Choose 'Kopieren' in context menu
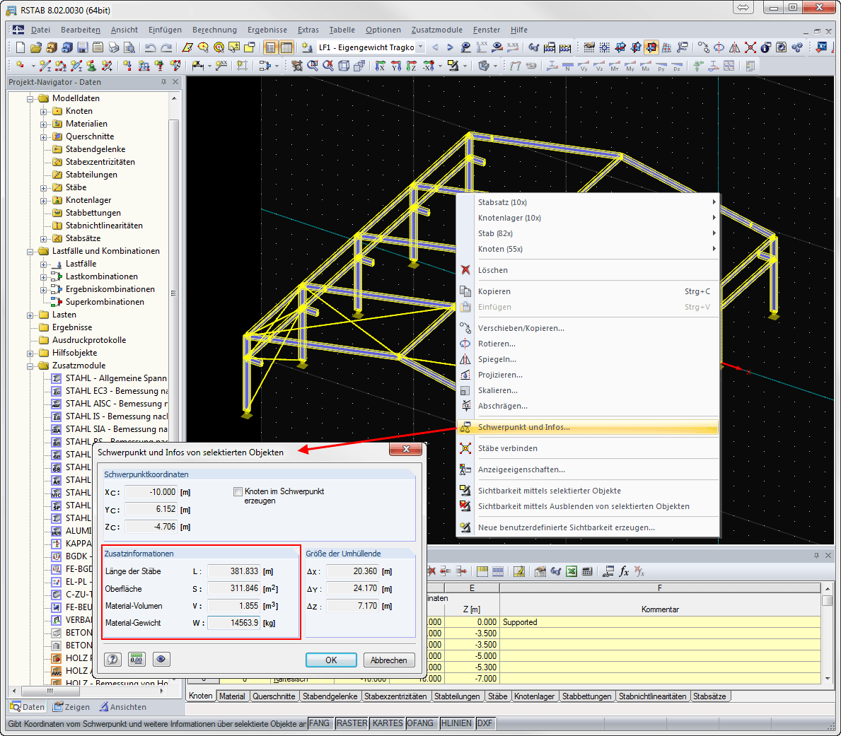Screen dimensions: 841x736 [587, 291]
